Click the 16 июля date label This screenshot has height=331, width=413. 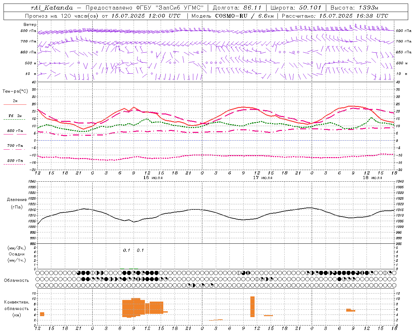click(x=153, y=177)
